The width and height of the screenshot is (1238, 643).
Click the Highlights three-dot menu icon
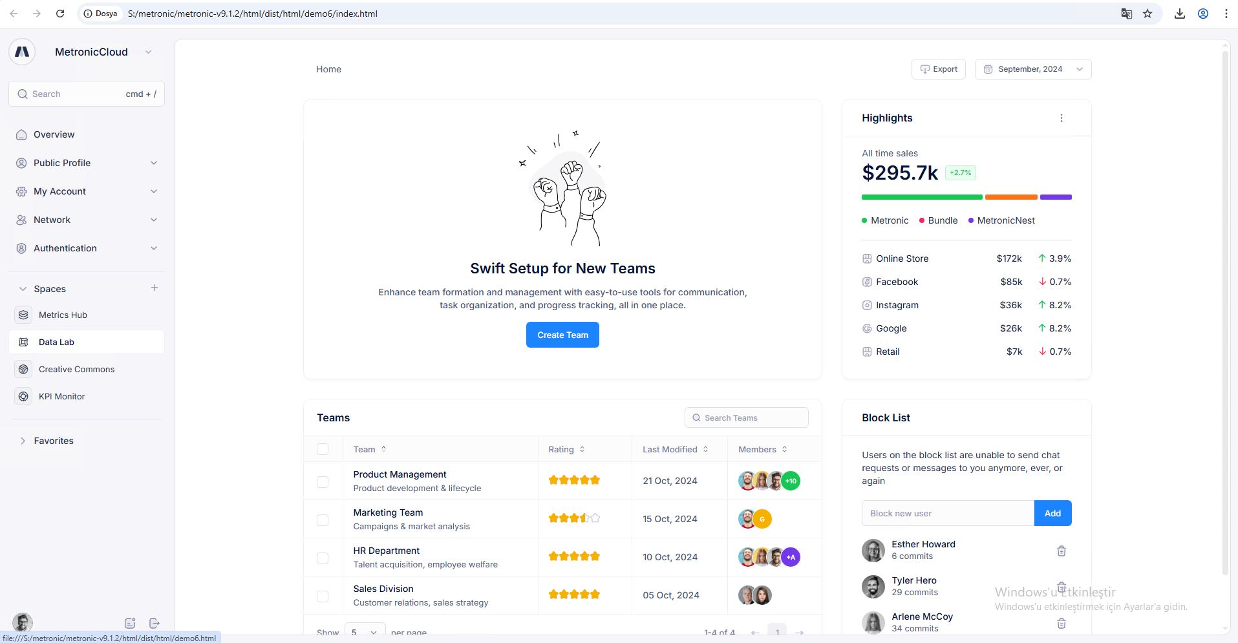pyautogui.click(x=1061, y=118)
